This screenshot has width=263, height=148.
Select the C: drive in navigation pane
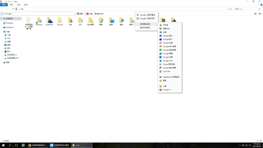click(x=12, y=55)
